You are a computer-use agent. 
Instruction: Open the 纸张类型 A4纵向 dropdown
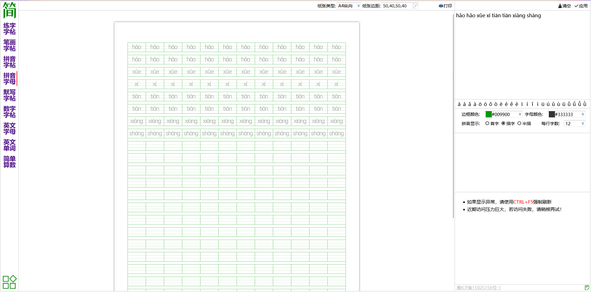coord(349,6)
